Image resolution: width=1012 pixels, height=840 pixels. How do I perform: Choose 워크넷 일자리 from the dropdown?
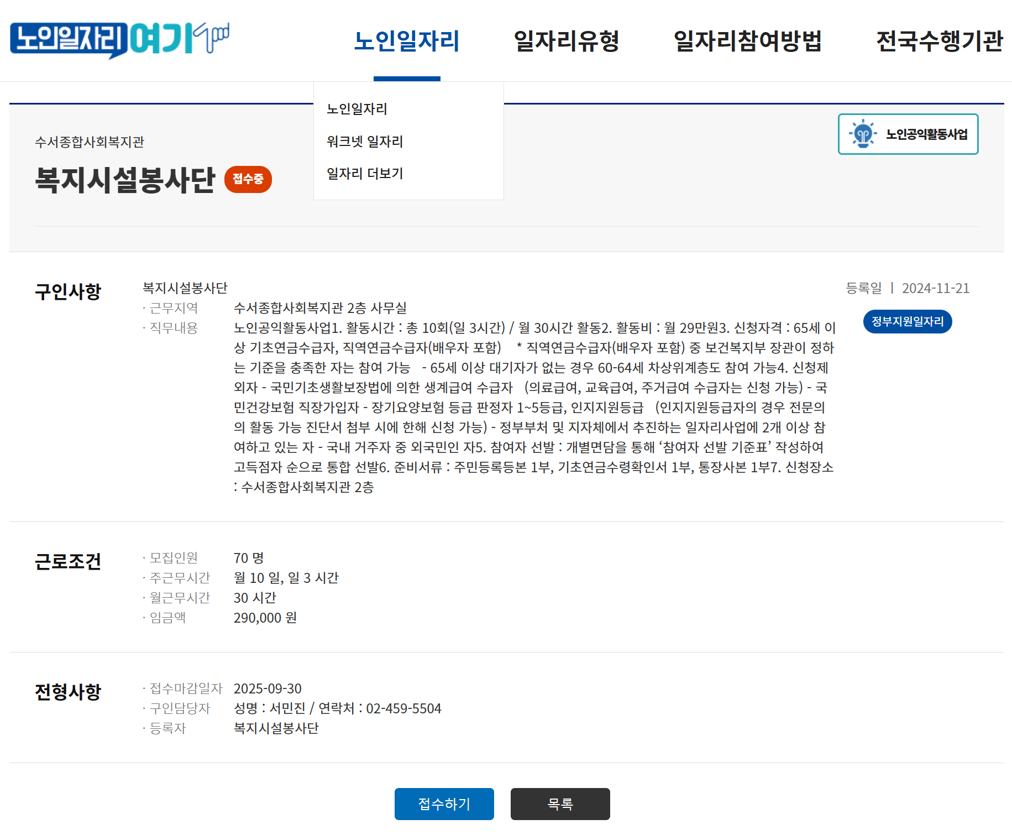[x=365, y=141]
